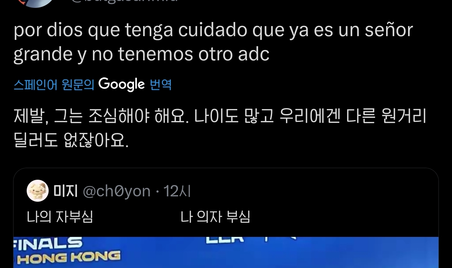Viewport: 452px width, 268px height.
Task: Open the blue broadcast image in quoted tweet
Action: (x=226, y=252)
